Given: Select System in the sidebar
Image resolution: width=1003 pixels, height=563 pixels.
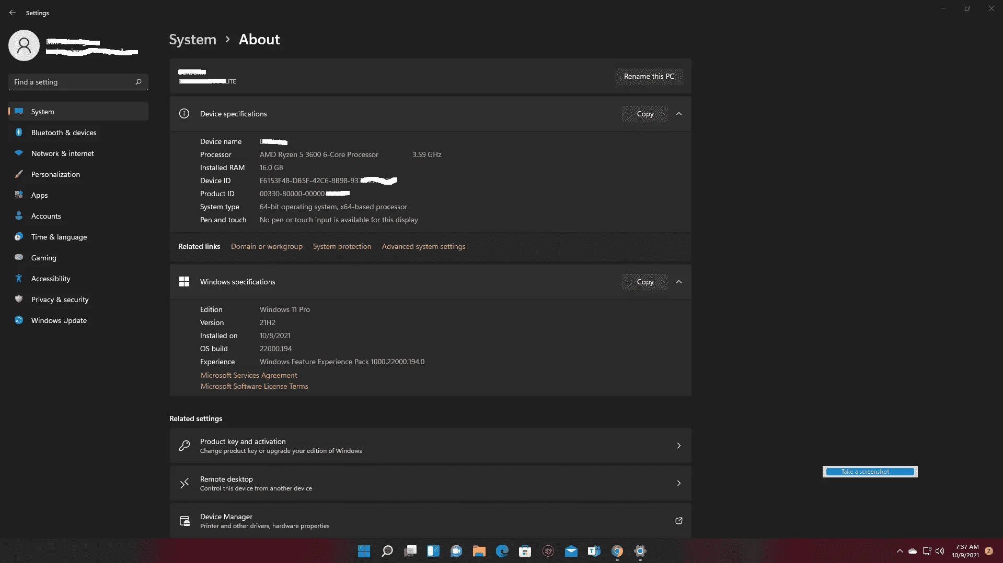Looking at the screenshot, I should click(x=78, y=112).
